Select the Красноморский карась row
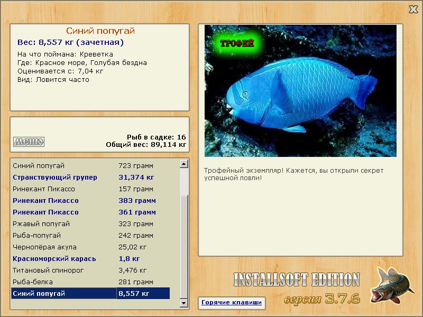This screenshot has height=317, width=423. [x=90, y=259]
